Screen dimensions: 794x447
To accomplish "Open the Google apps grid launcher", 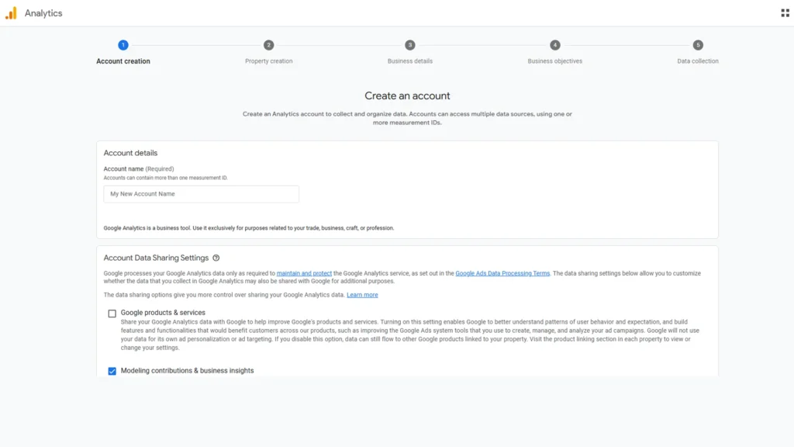I will pos(784,12).
